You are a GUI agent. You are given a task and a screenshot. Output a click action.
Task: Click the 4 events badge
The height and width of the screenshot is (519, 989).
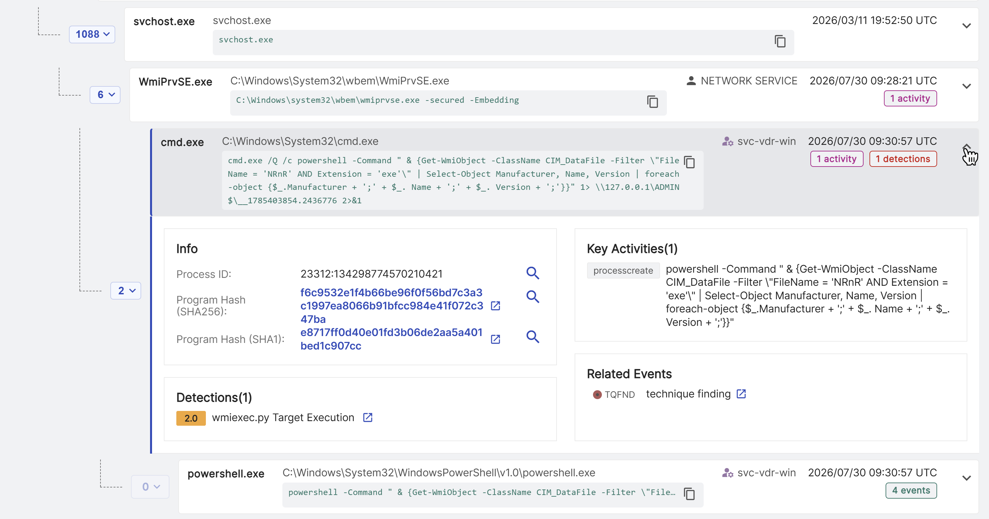(x=911, y=490)
